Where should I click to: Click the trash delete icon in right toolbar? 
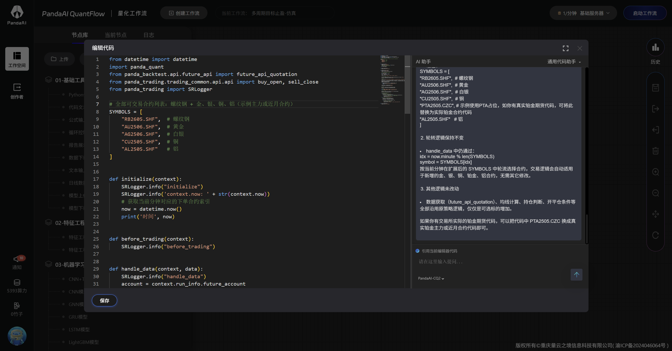point(655,151)
